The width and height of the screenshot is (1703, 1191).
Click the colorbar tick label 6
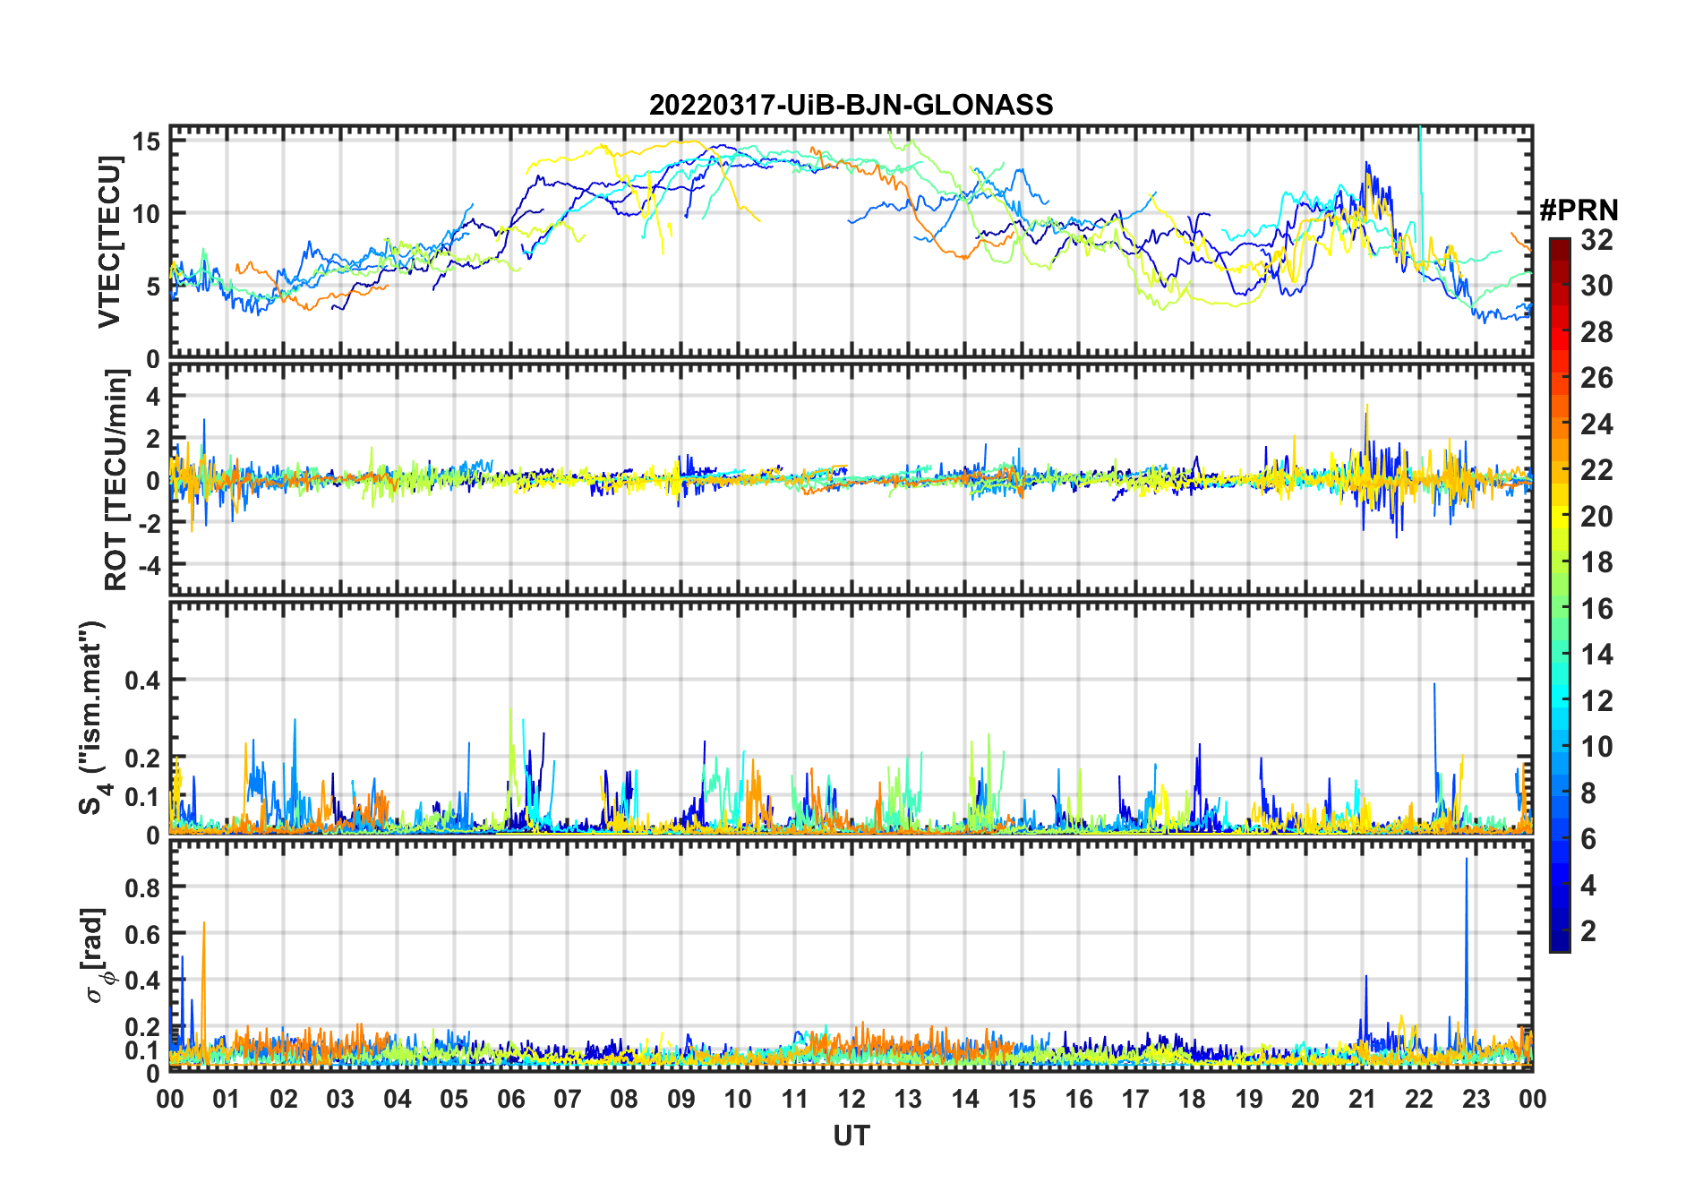tap(1588, 839)
